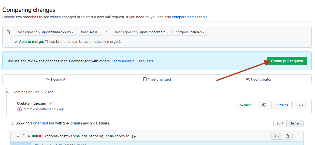Click the Create pull request button
This screenshot has height=145, width=315.
tap(287, 61)
